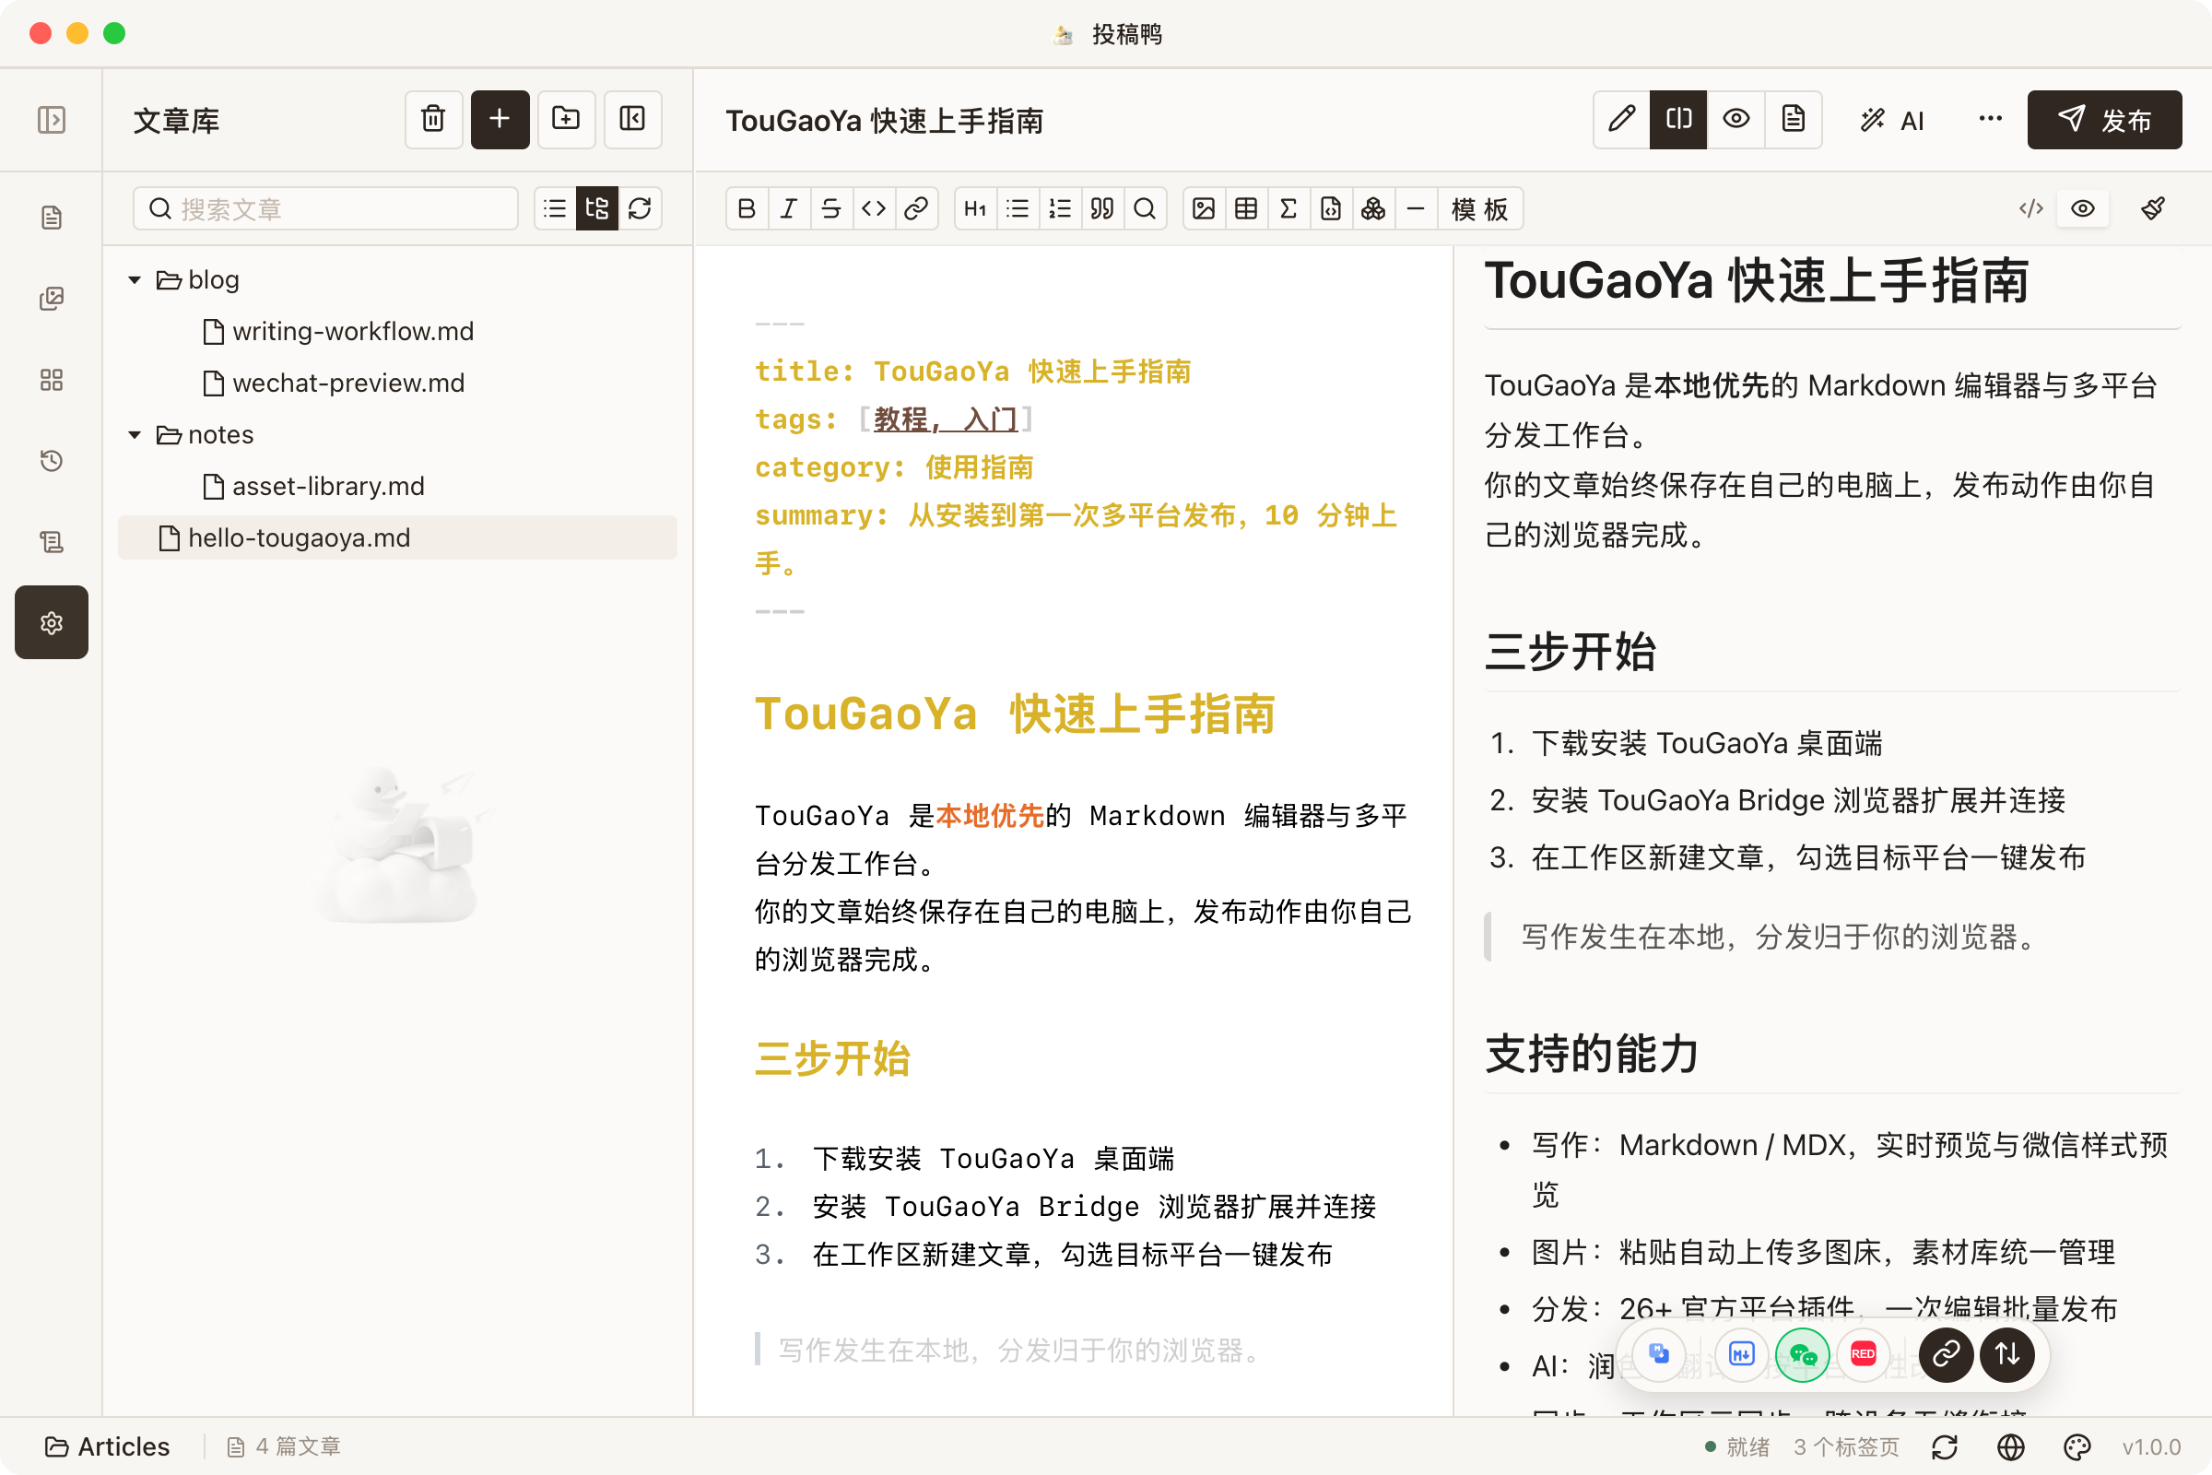Toggle scroll sync with up-down arrows
Viewport: 2212px width, 1475px height.
coord(2007,1354)
